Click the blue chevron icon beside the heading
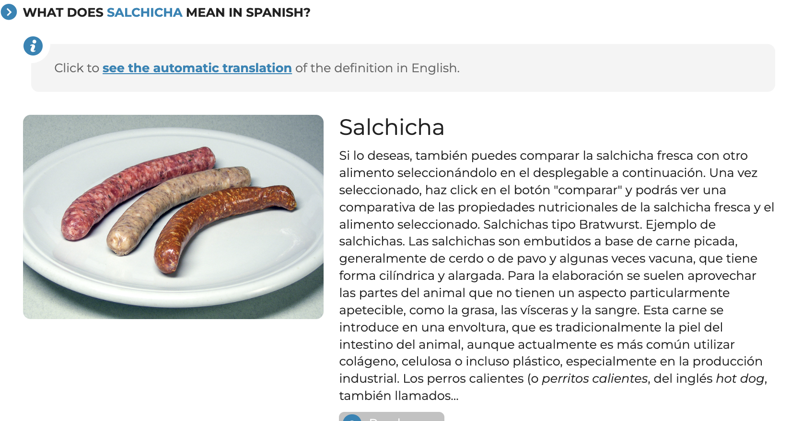Viewport: 791px width, 421px height. tap(9, 12)
